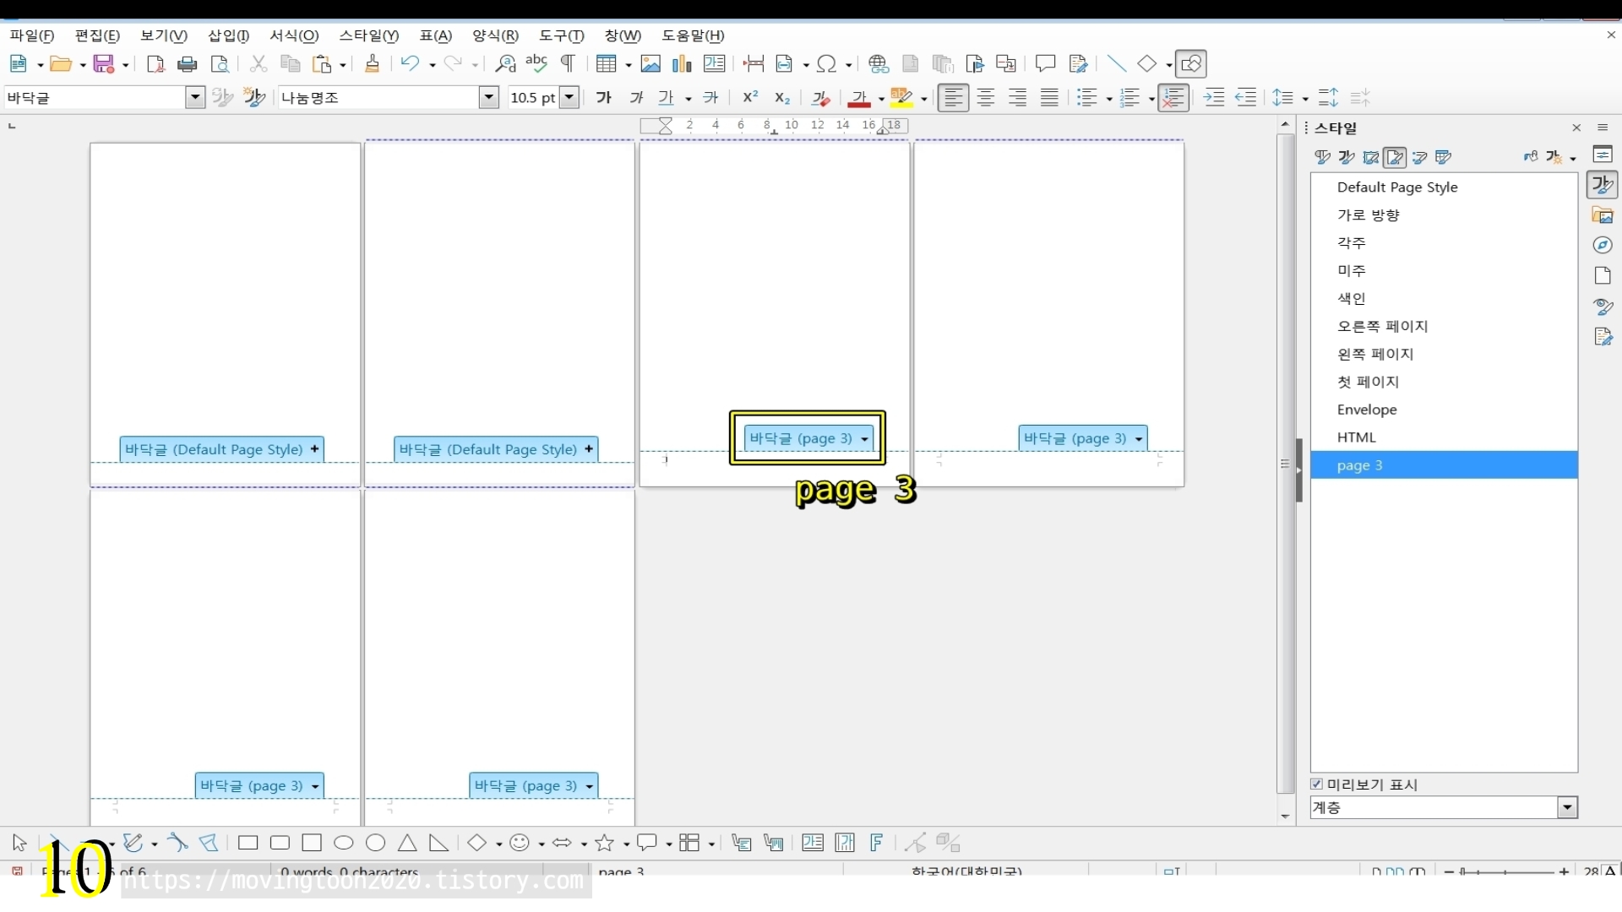Insert Hyperlink globe icon
1622x912 pixels.
point(879,64)
